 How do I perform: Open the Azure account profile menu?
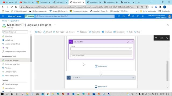coord(159,16)
